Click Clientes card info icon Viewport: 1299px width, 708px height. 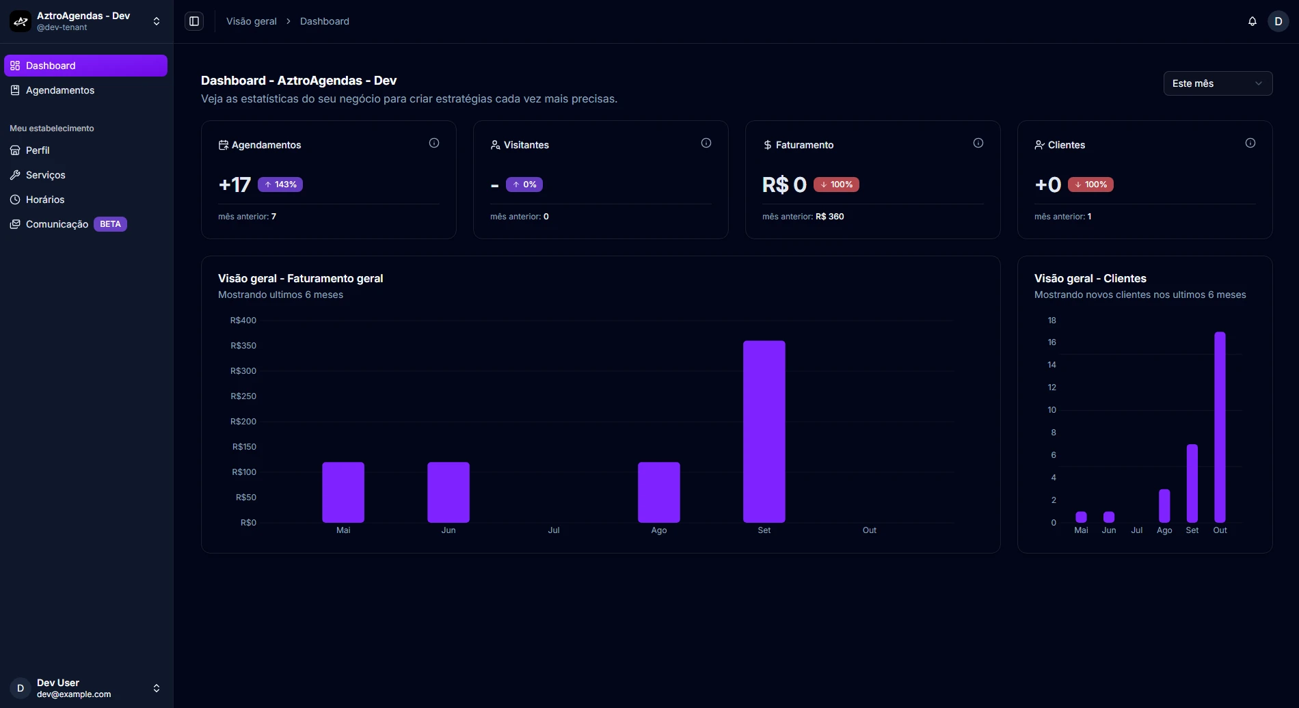[x=1250, y=143]
